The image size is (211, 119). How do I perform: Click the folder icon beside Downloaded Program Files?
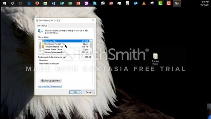[43, 44]
